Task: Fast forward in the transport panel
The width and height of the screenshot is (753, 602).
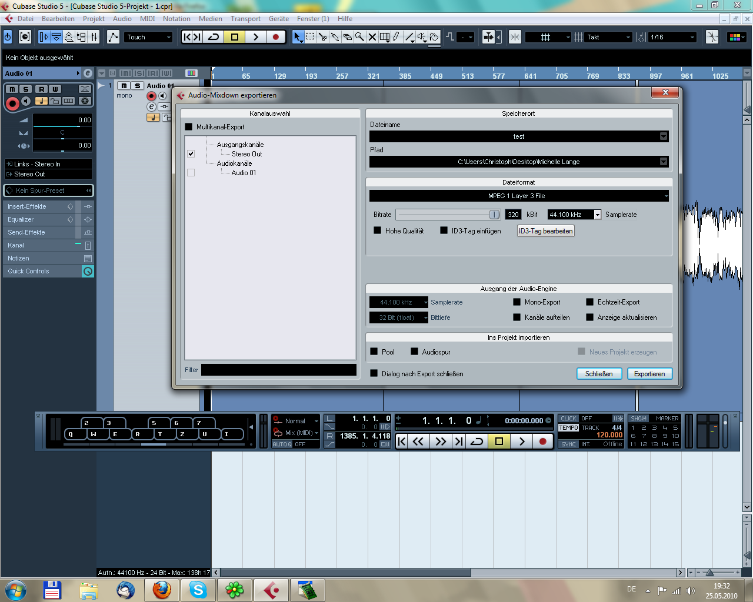Action: click(441, 442)
